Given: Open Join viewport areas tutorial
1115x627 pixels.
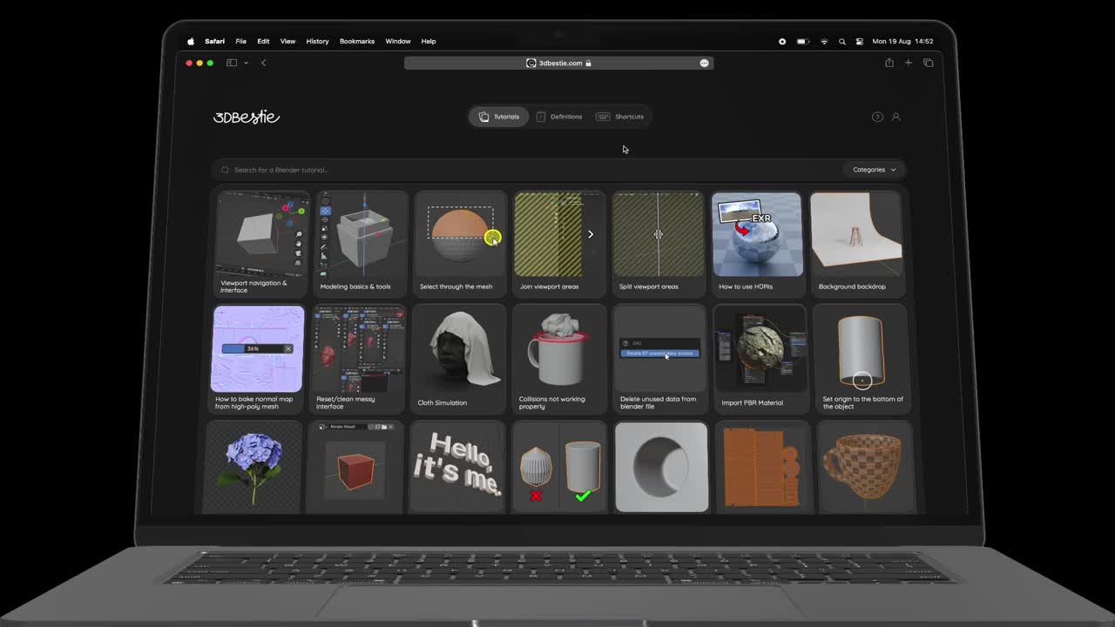Looking at the screenshot, I should coord(559,244).
